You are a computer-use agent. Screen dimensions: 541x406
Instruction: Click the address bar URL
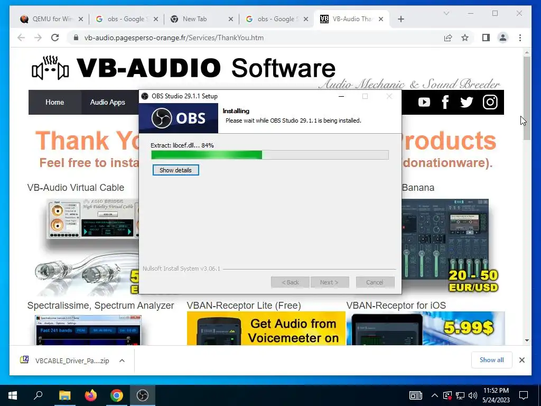(x=174, y=38)
